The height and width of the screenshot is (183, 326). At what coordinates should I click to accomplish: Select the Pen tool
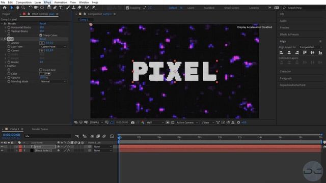click(x=55, y=8)
